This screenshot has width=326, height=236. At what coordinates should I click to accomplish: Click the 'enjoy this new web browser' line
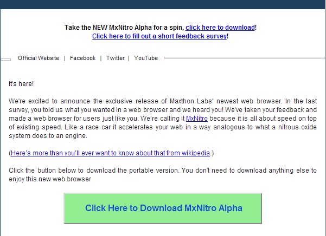pyautogui.click(x=50, y=179)
